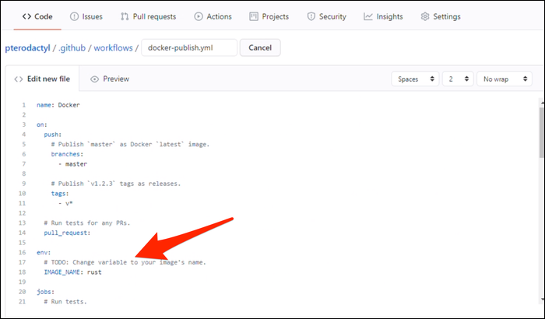
Task: Click the '- v*' line
Action: tap(65, 203)
